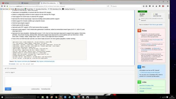Open the r/EmulationOnAndroid link
This screenshot has height=99, width=176.
coord(145,88)
